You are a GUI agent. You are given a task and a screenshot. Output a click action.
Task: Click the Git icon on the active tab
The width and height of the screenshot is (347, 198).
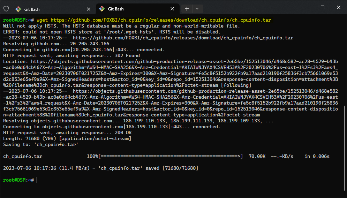[102, 9]
